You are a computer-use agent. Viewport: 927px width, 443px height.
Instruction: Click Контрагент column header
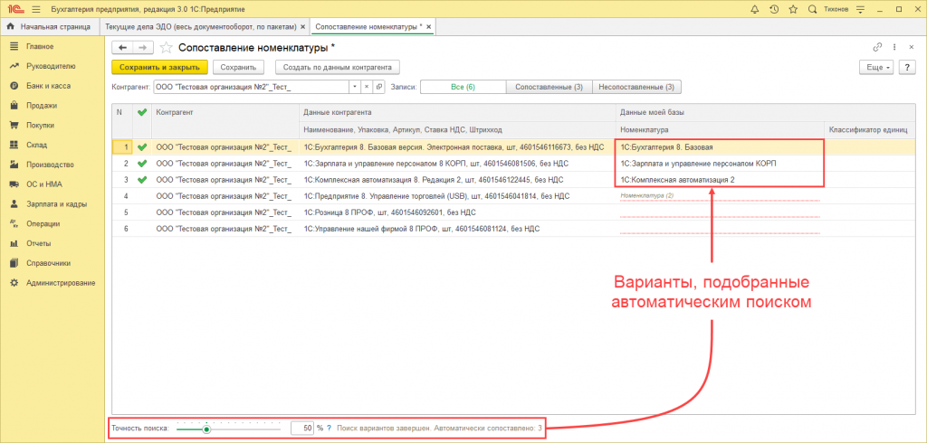pyautogui.click(x=225, y=120)
